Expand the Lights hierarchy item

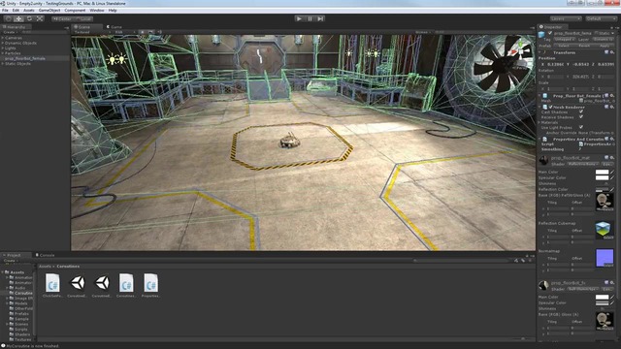click(3, 48)
